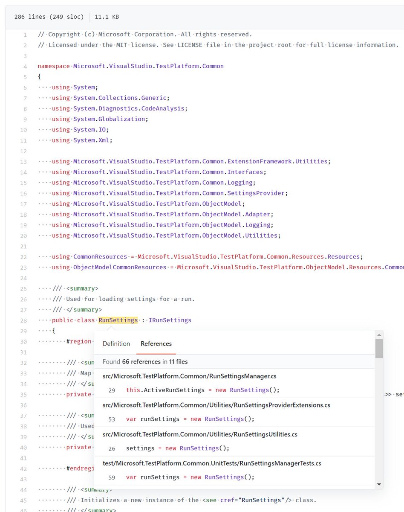Click 'using System.Collections.Generic;' line
The height and width of the screenshot is (512, 404).
pyautogui.click(x=111, y=98)
